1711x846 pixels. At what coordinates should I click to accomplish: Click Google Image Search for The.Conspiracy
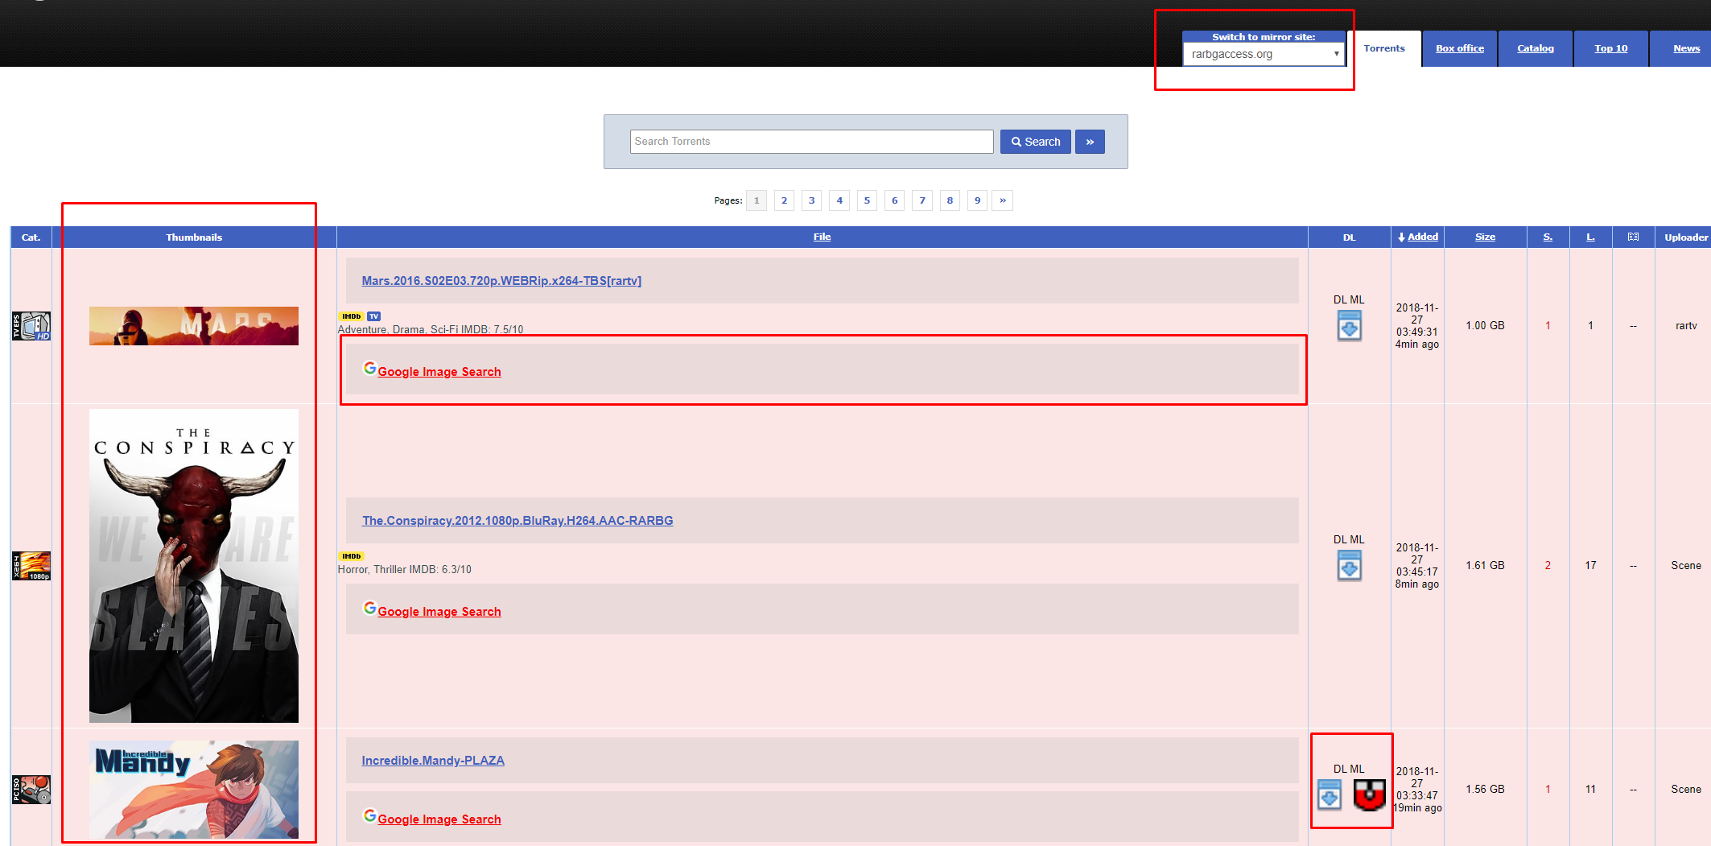pyautogui.click(x=439, y=612)
